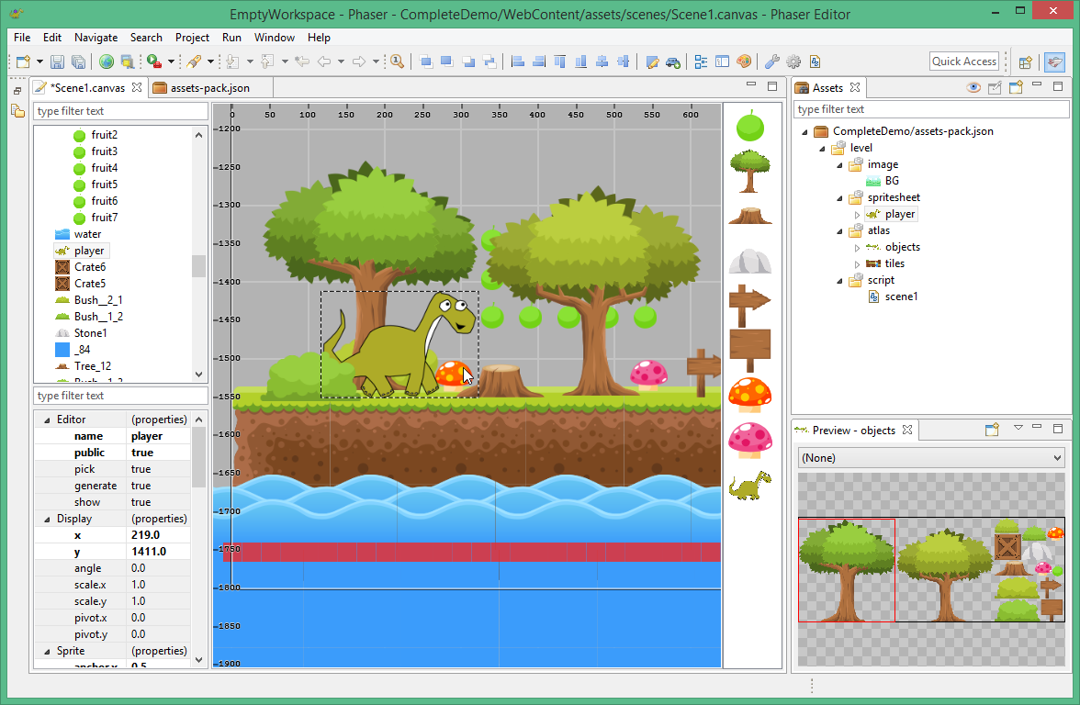Click the properties panel scroll up arrow
Screen dimensions: 1080x705
coord(199,420)
